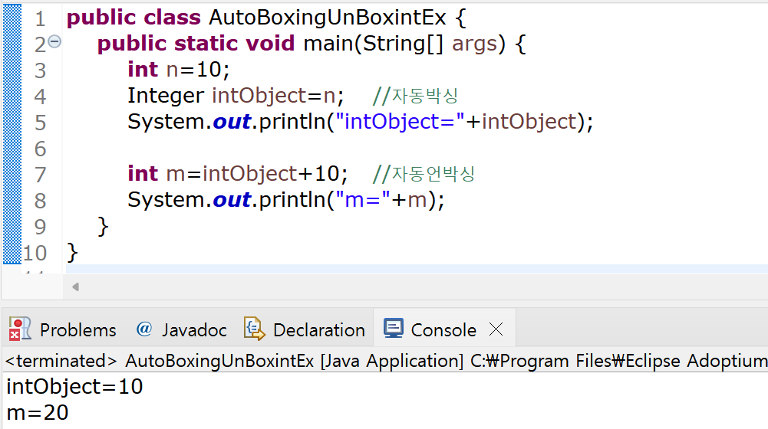
Task: Click line number 4 in the gutter
Action: (40, 97)
